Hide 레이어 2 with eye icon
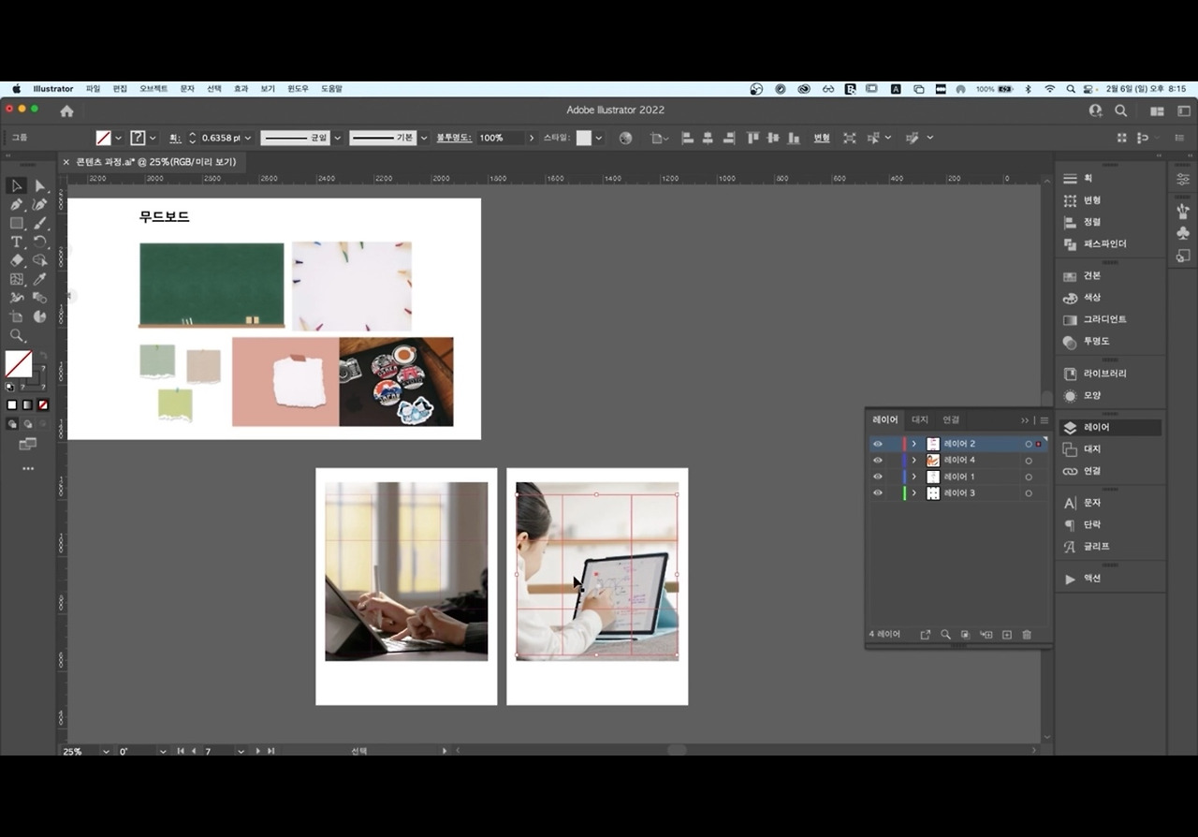The image size is (1198, 837). point(878,444)
